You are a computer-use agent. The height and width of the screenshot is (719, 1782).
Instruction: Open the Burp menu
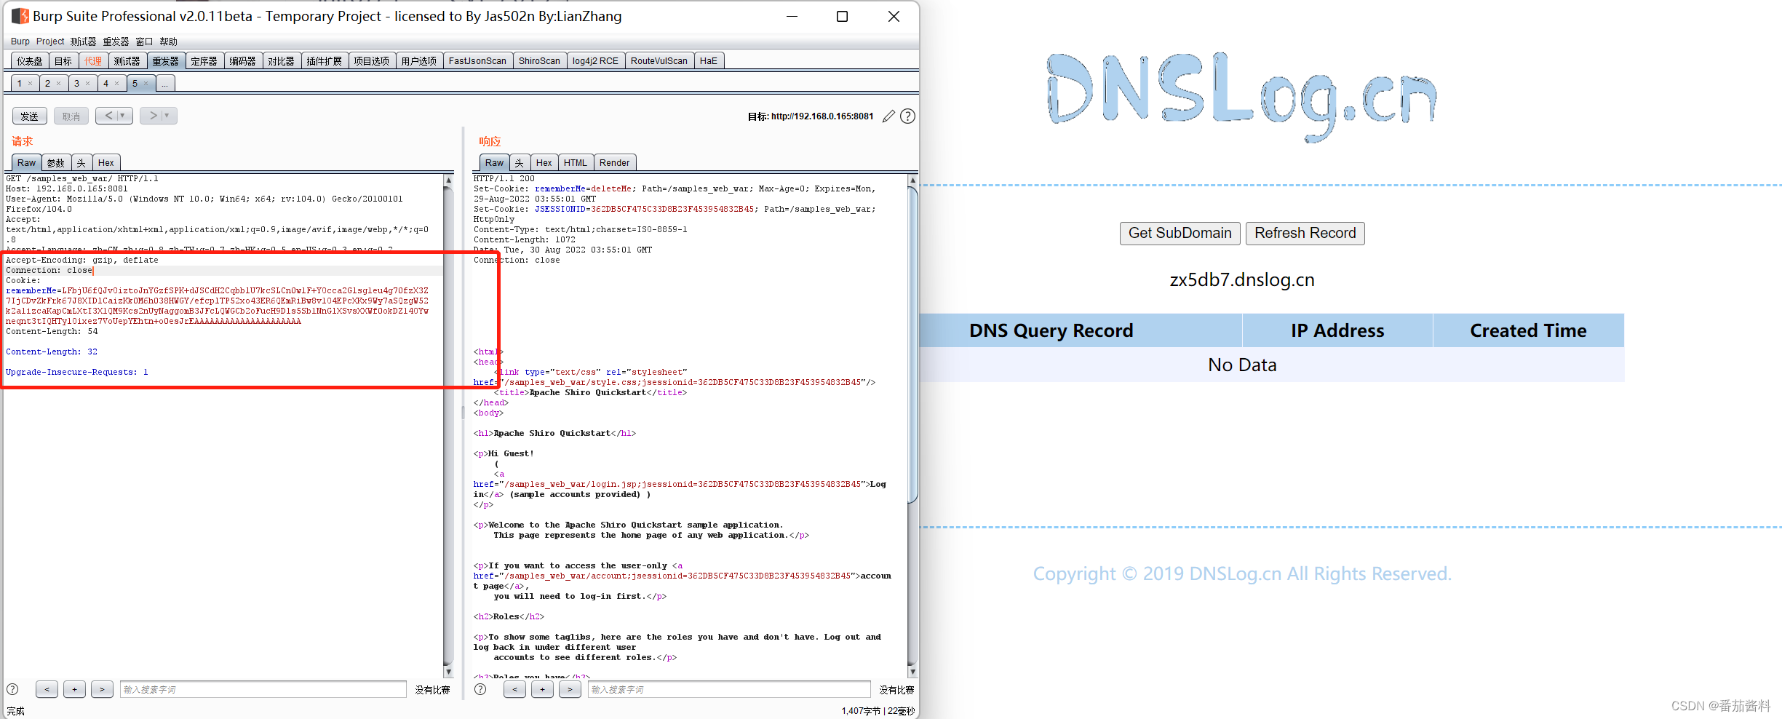(20, 41)
